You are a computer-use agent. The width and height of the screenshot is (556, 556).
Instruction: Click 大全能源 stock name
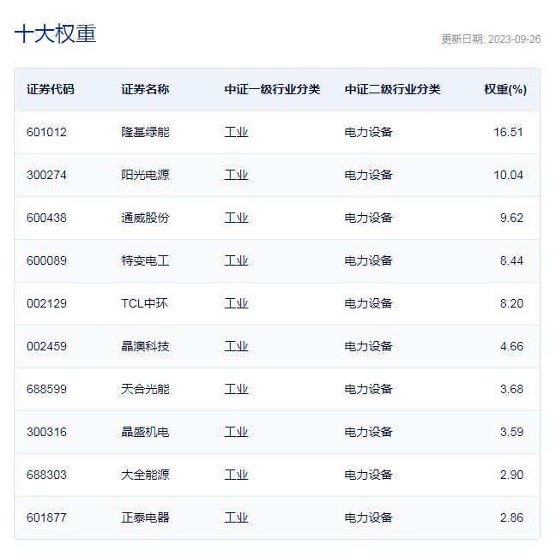pos(145,475)
